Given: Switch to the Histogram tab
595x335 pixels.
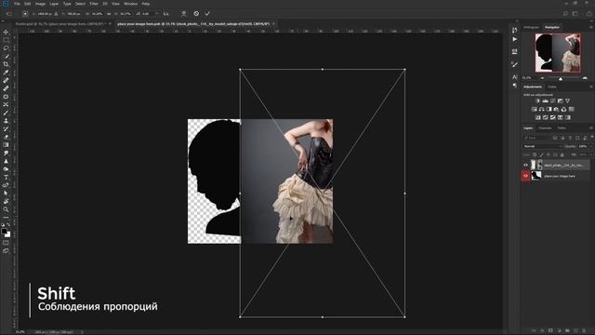Looking at the screenshot, I should point(531,27).
